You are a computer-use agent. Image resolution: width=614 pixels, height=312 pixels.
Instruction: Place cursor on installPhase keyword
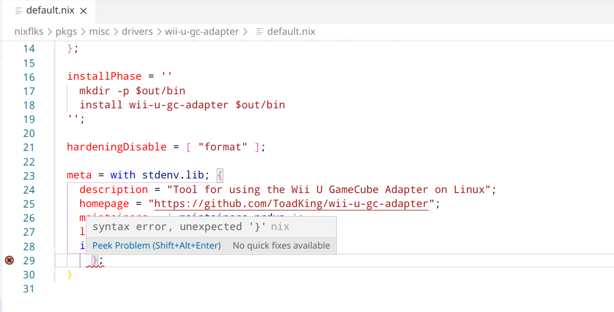(x=104, y=76)
